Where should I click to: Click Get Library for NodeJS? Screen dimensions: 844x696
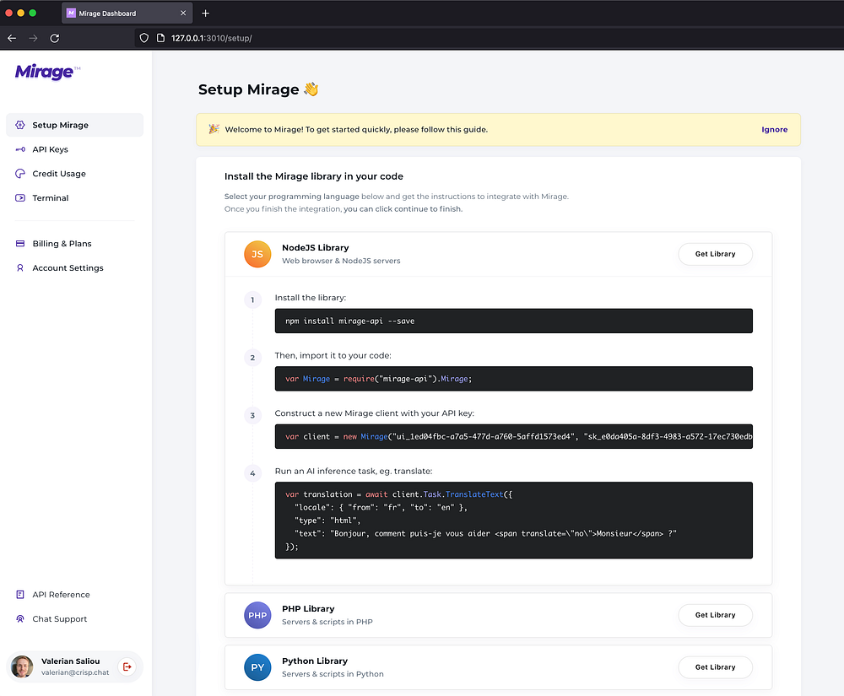tap(715, 254)
